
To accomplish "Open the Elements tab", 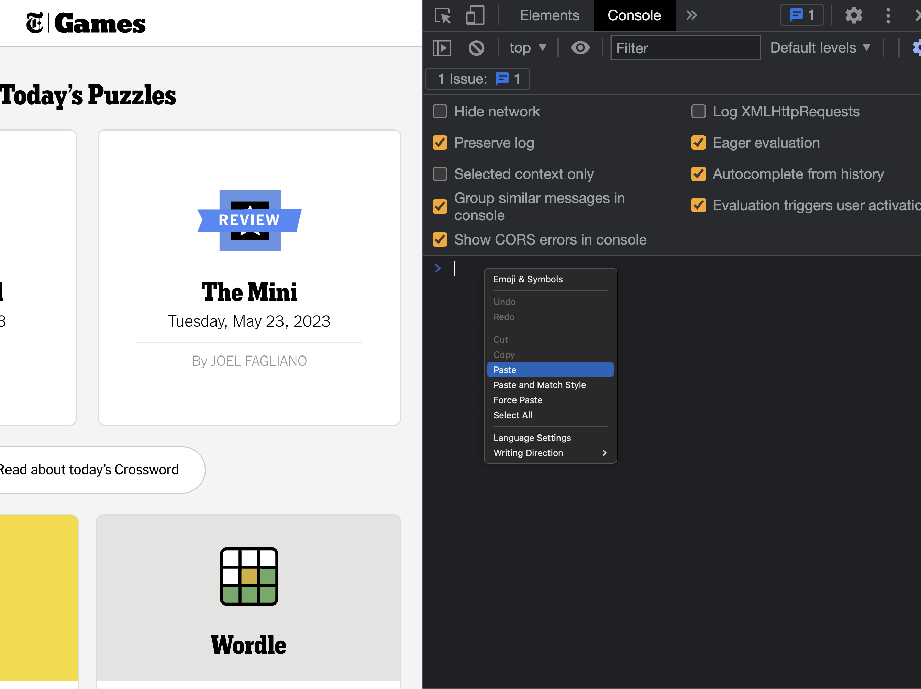I will coord(549,15).
